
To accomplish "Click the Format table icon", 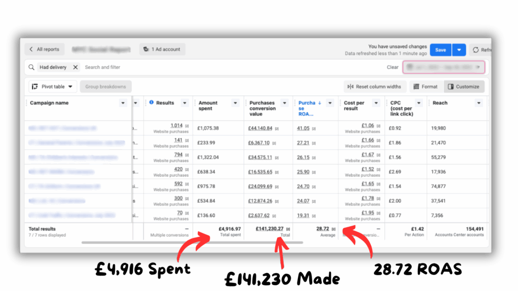I will pyautogui.click(x=416, y=86).
